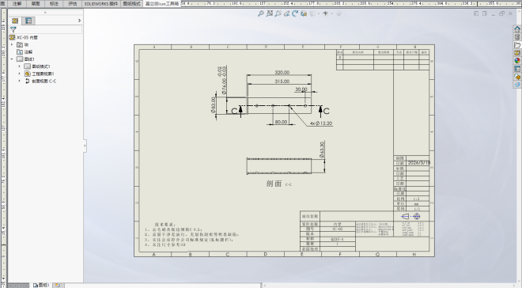Select the ⌀63.30 dimension on section view

[x=322, y=150]
